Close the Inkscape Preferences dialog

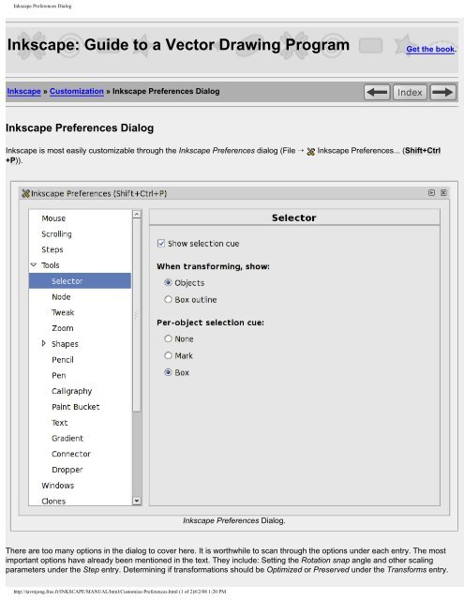pyautogui.click(x=443, y=192)
